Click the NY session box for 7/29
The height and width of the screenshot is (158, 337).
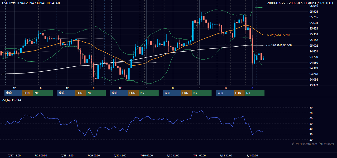(x=149, y=93)
